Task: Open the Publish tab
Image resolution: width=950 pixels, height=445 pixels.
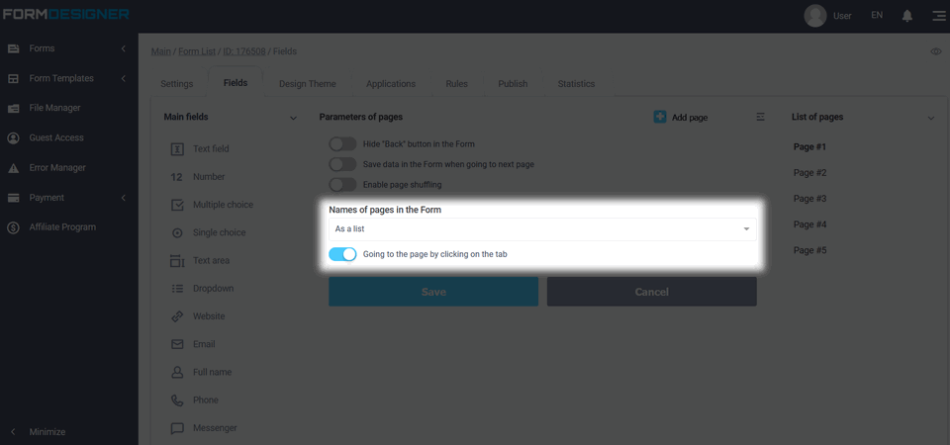Action: (x=514, y=83)
